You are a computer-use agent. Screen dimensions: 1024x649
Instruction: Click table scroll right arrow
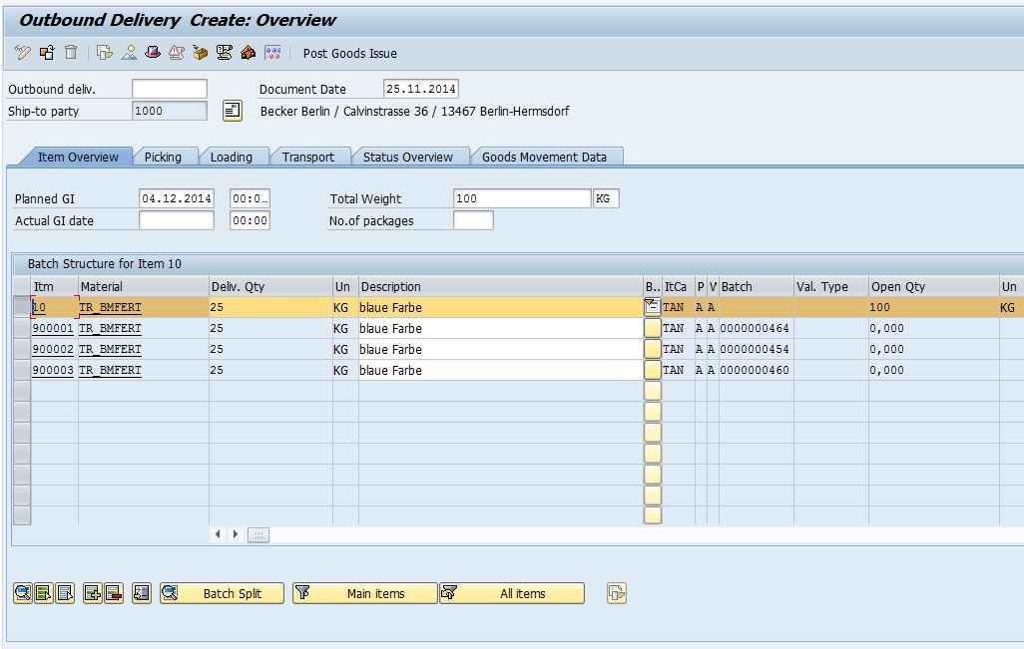[x=236, y=534]
